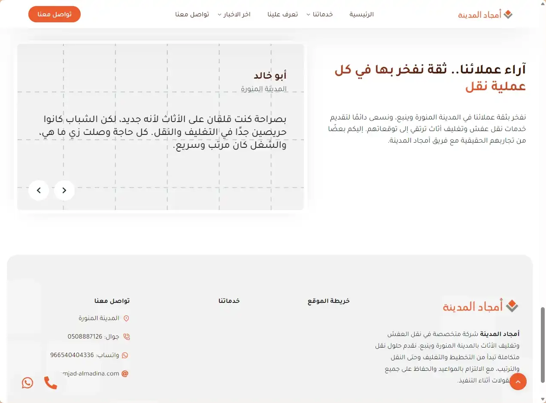This screenshot has height=403, width=546.
Task: Open تواصل معنا nav link
Action: coord(192,14)
